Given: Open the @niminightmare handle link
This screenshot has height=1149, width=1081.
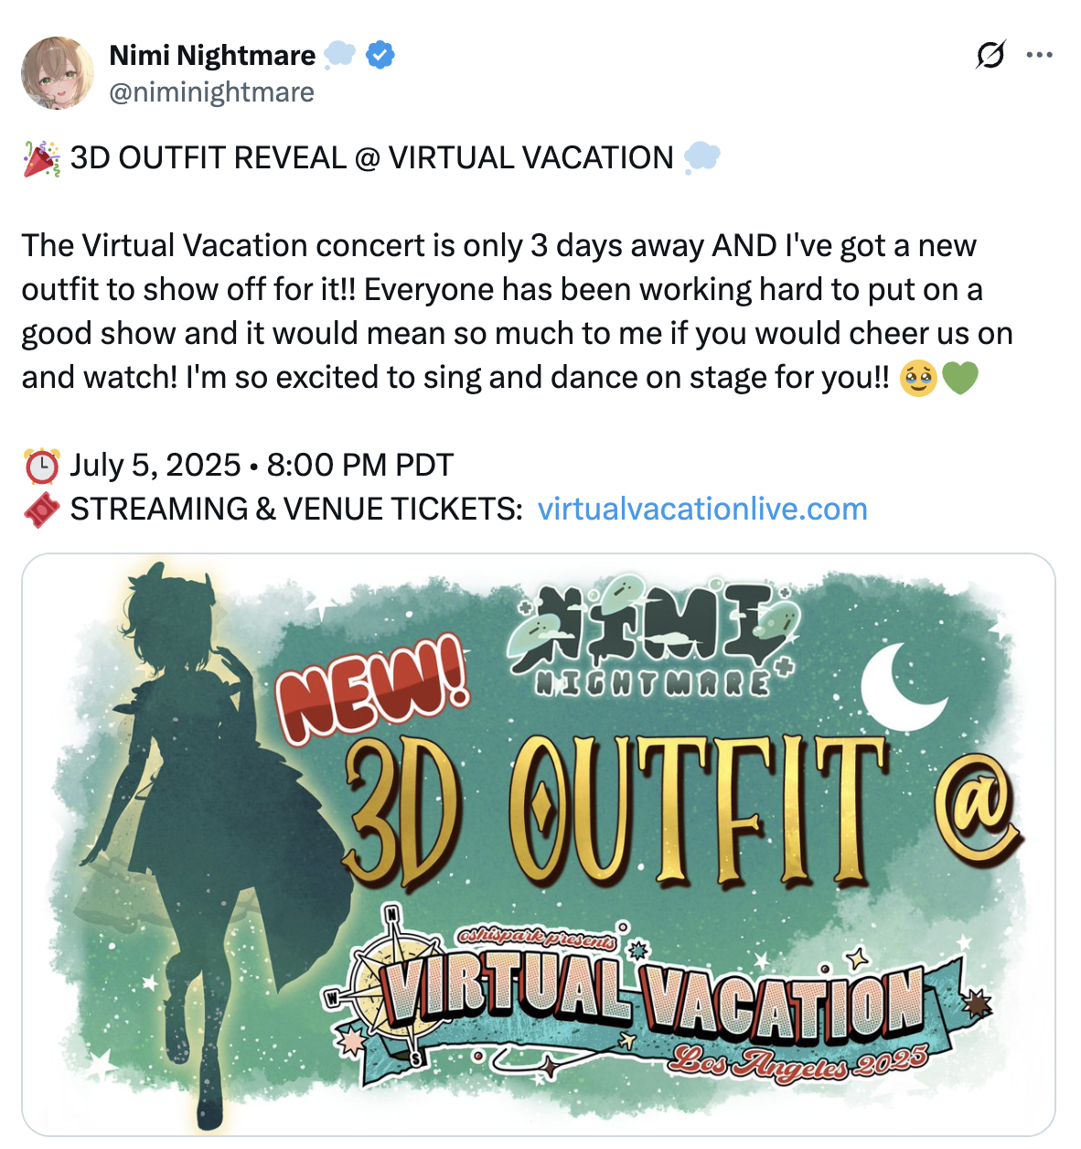Looking at the screenshot, I should point(211,92).
